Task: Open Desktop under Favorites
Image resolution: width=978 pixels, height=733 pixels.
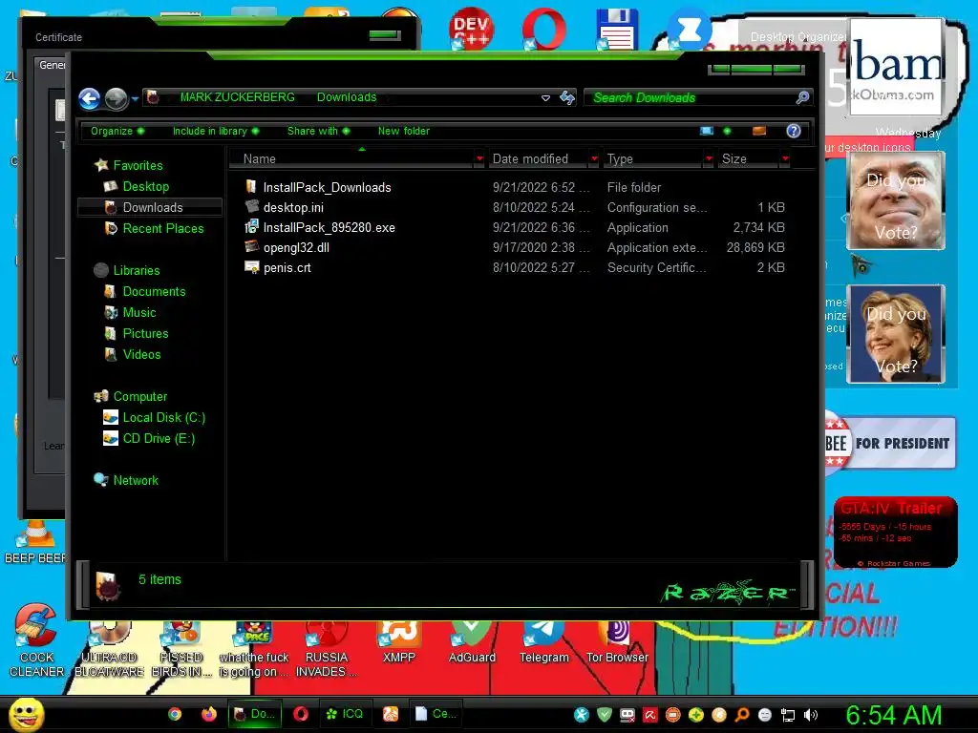Action: pos(145,186)
